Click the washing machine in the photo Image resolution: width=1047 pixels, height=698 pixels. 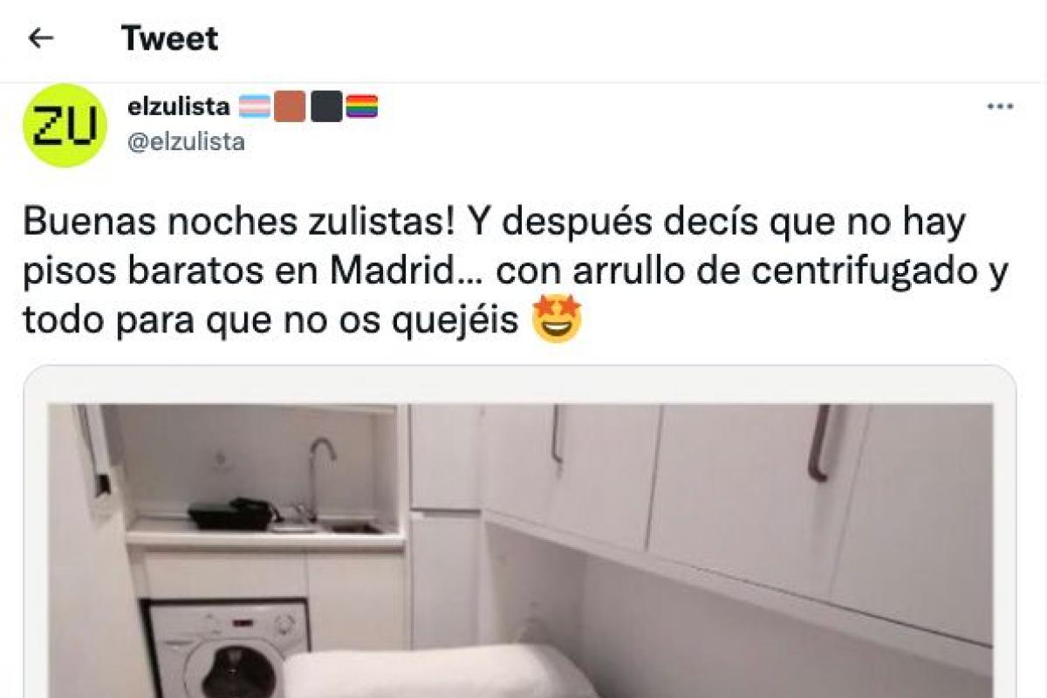(225, 649)
